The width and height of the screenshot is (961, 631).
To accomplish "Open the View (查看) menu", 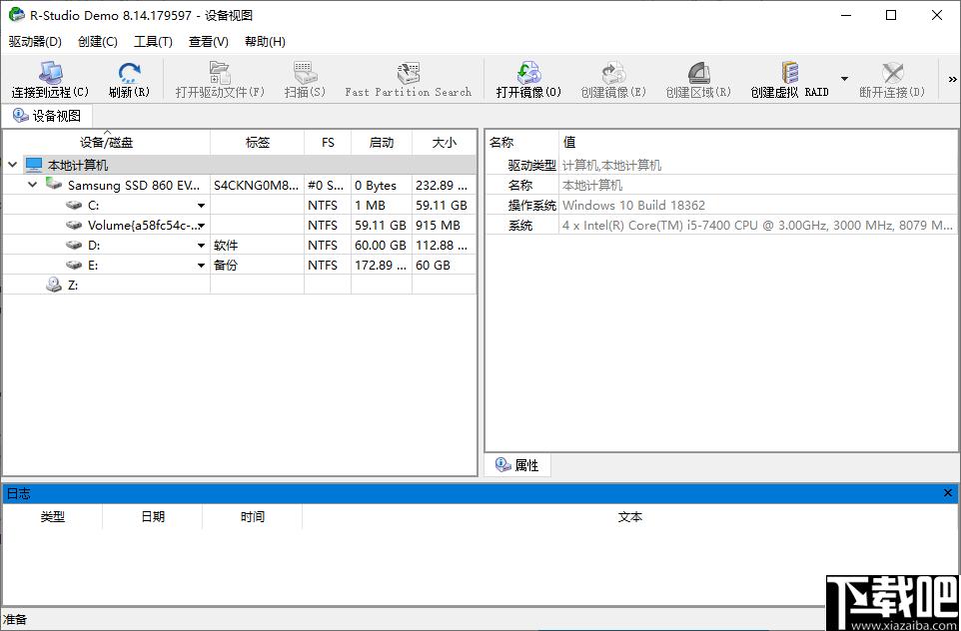I will tap(209, 42).
